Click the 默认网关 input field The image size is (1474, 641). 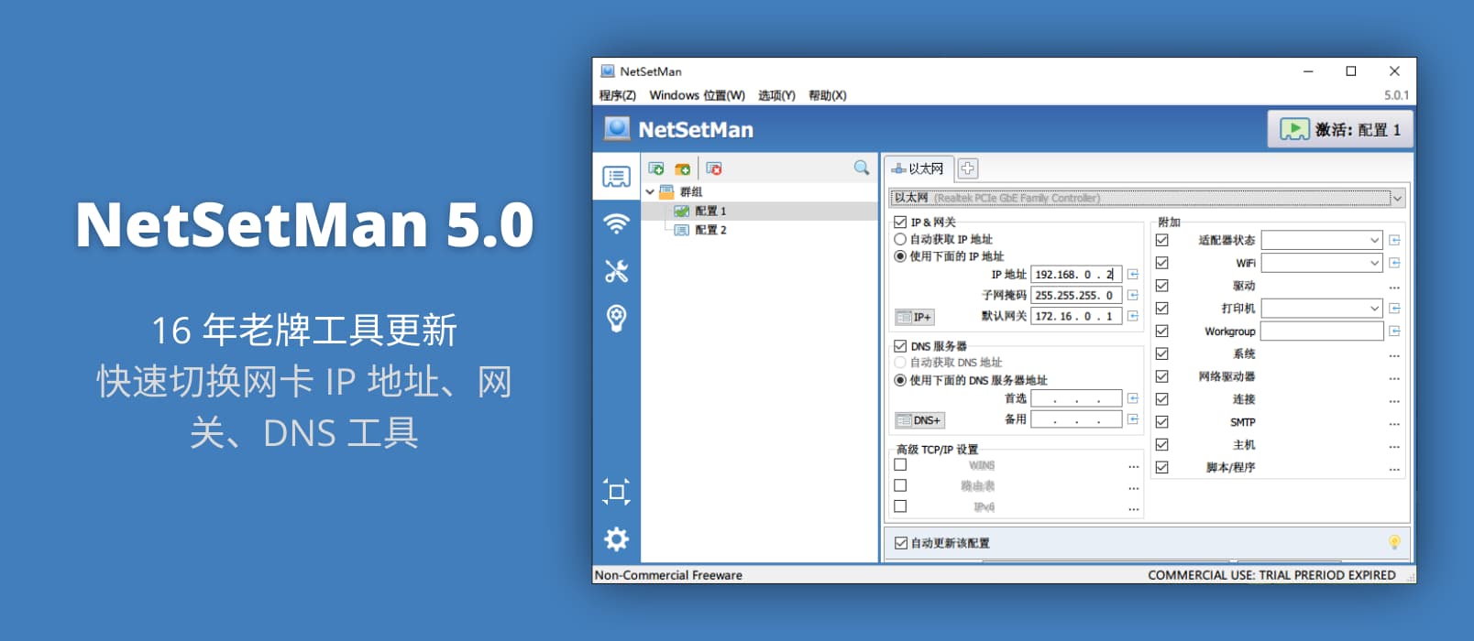[x=1076, y=316]
